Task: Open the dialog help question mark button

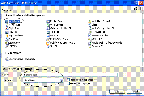Action: [x=136, y=3]
